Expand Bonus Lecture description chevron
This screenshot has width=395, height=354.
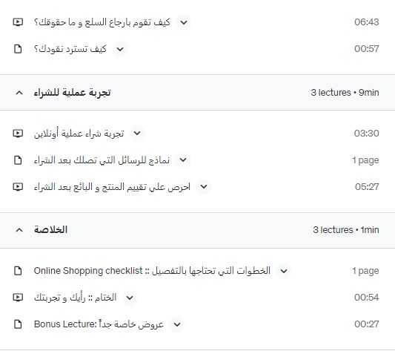pos(177,324)
